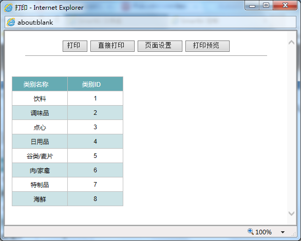Click the scroll down arrow
Image resolution: width=301 pixels, height=241 pixels.
[x=291, y=213]
